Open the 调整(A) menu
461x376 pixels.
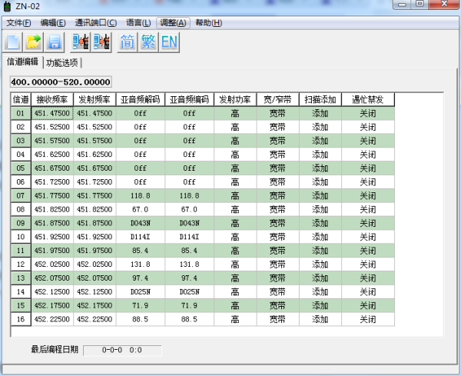pyautogui.click(x=173, y=22)
